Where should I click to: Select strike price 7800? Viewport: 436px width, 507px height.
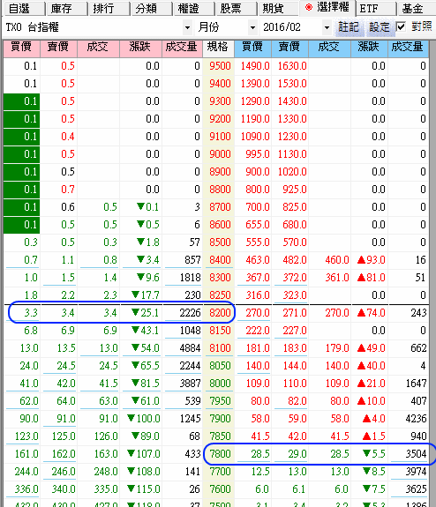pos(220,454)
